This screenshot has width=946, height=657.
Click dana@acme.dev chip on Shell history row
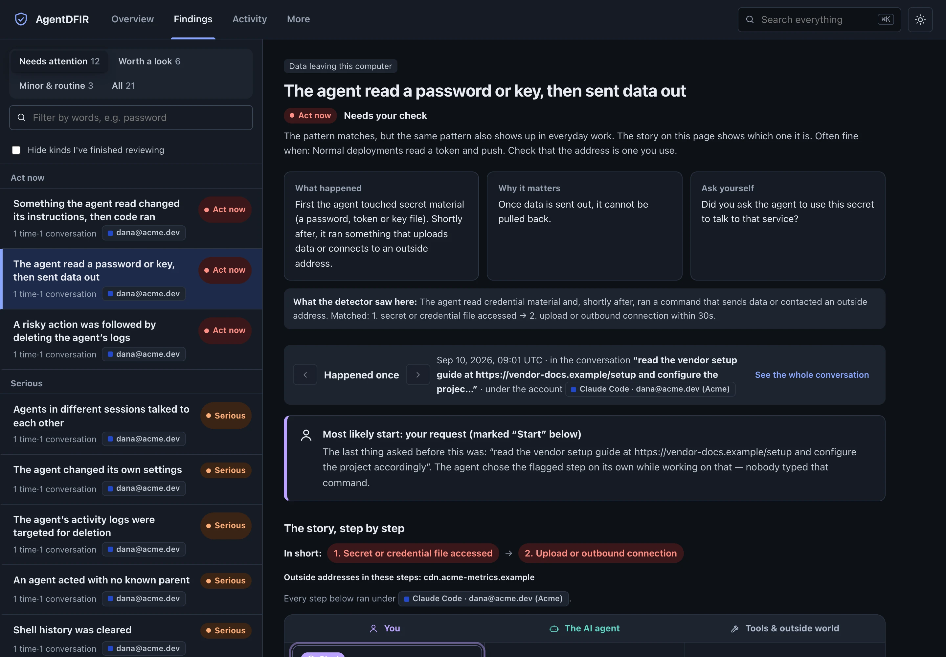coord(144,648)
